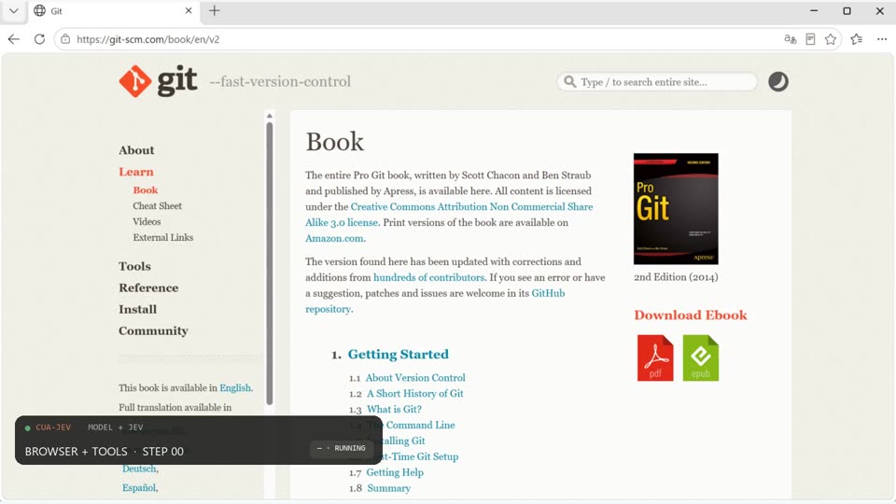Open the favorites list icon
This screenshot has height=504, width=896.
click(856, 39)
